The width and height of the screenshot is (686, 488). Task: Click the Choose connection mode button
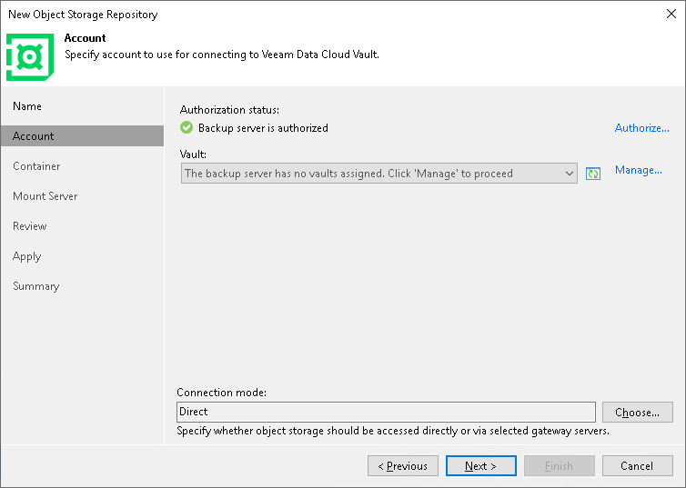click(x=637, y=412)
